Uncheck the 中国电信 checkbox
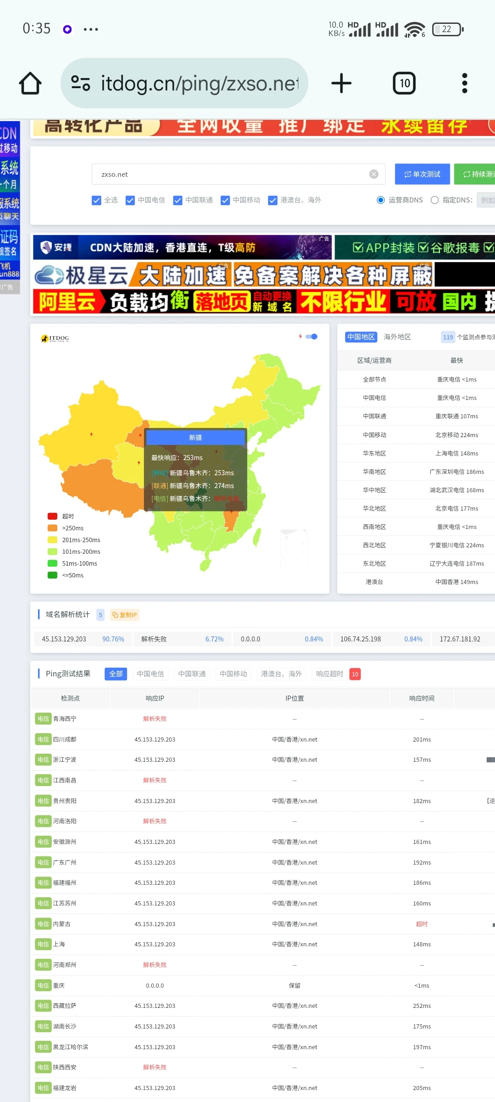Image resolution: width=495 pixels, height=1102 pixels. coord(130,200)
